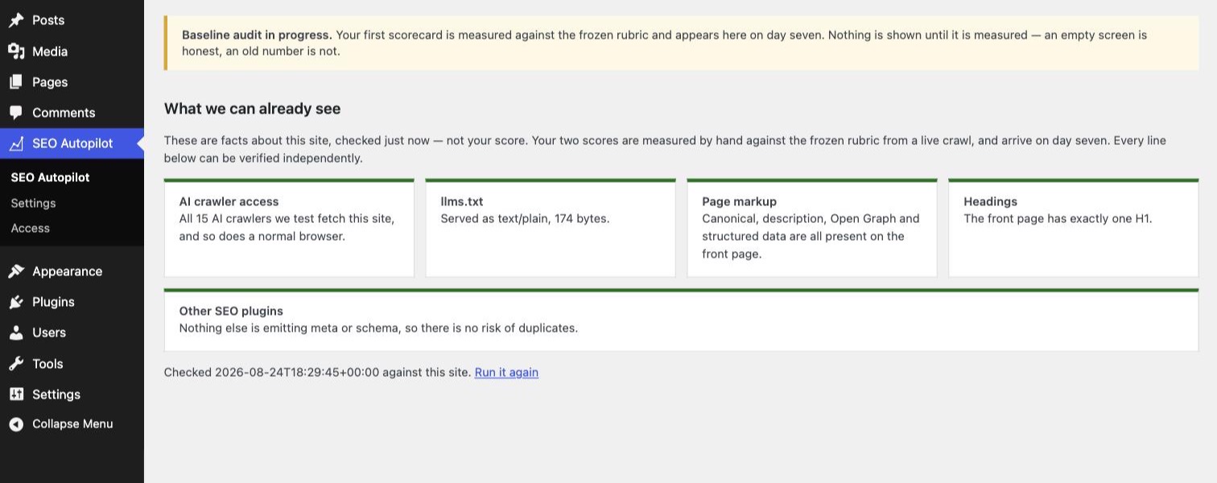Click the Plugins plug icon
Viewport: 1217px width, 483px height.
[x=16, y=302]
